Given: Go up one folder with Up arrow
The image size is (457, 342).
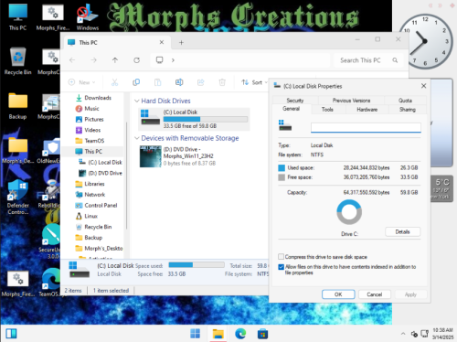Looking at the screenshot, I should pyautogui.click(x=115, y=60).
